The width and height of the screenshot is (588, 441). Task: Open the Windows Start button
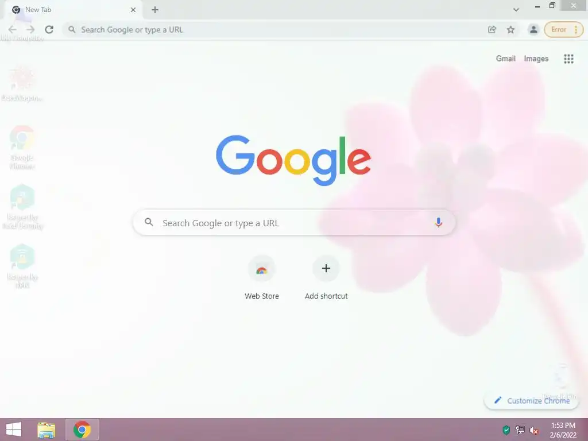click(x=14, y=430)
